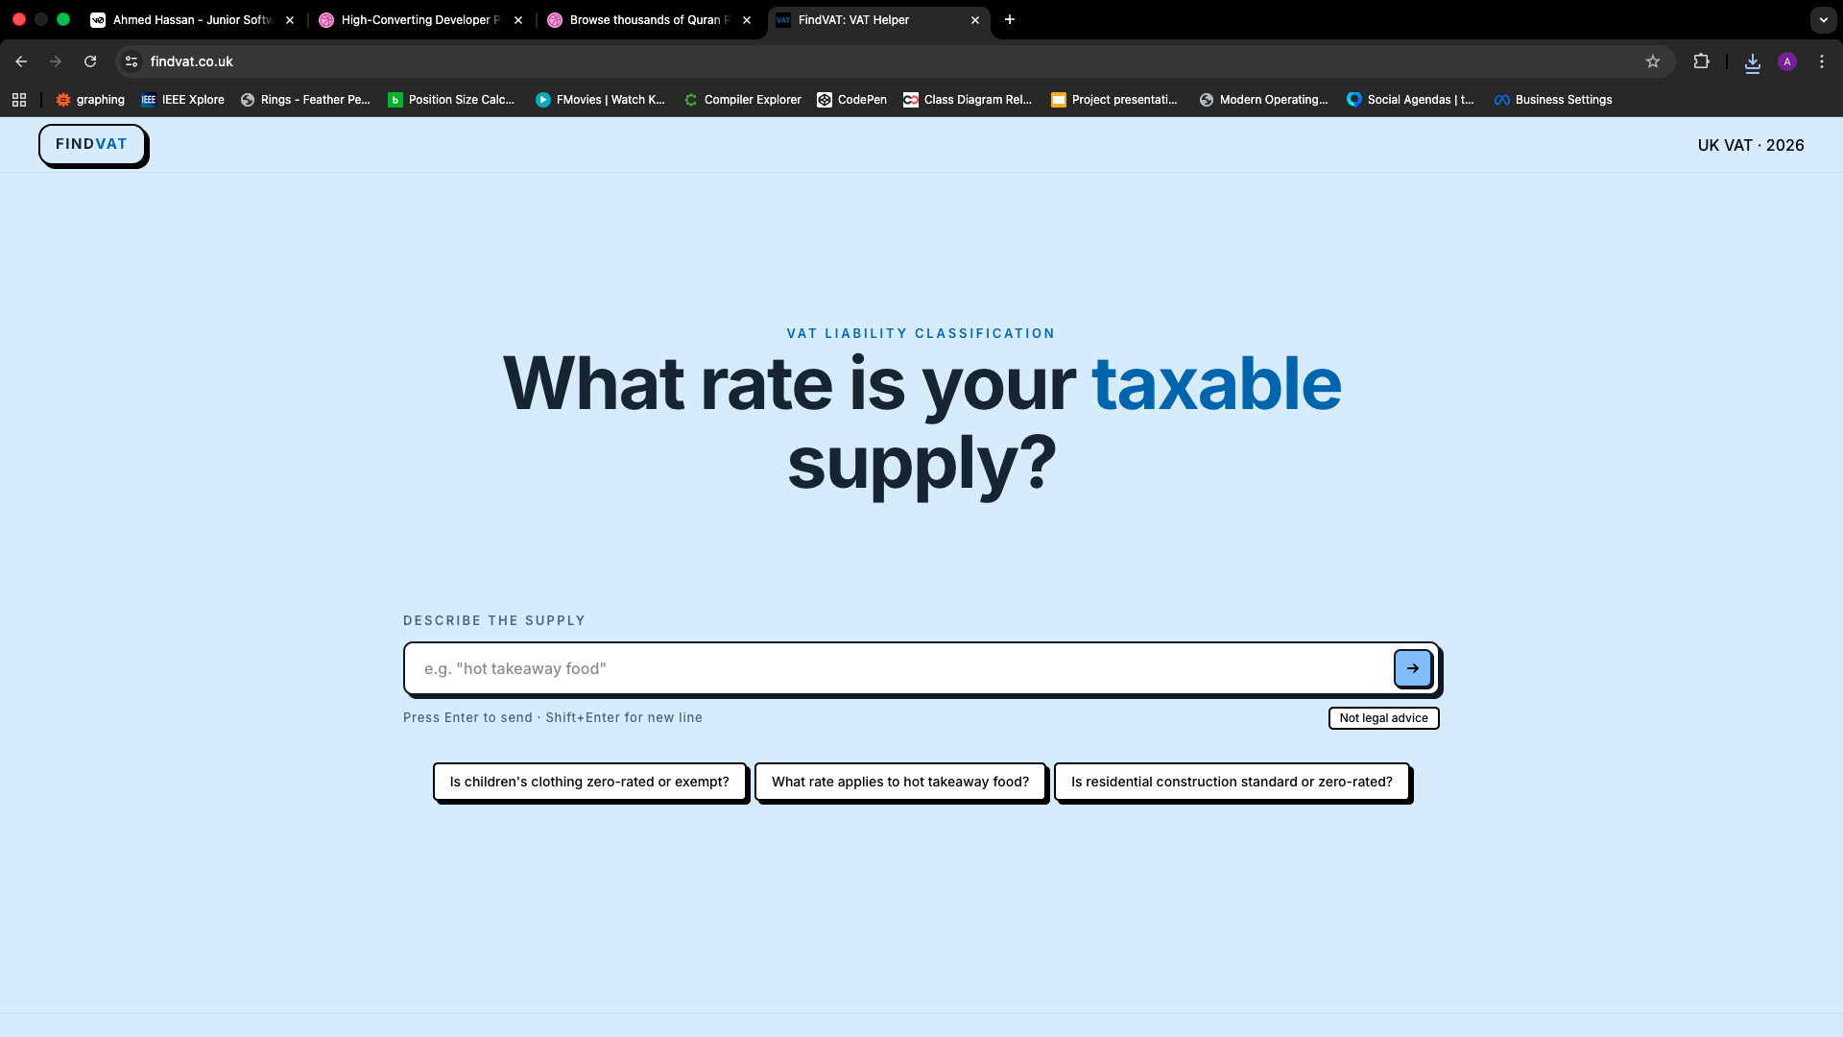Bookmark this page with star icon
This screenshot has width=1843, height=1037.
point(1653,61)
